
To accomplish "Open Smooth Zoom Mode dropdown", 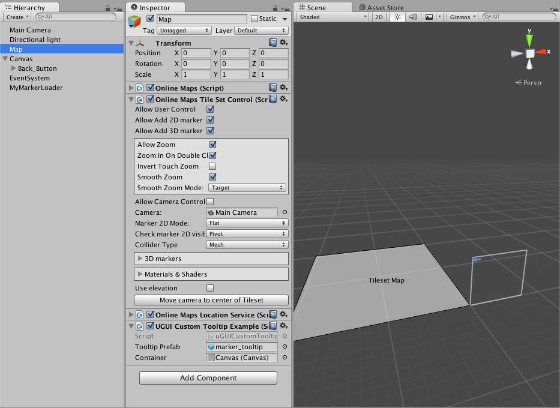I will [x=247, y=188].
